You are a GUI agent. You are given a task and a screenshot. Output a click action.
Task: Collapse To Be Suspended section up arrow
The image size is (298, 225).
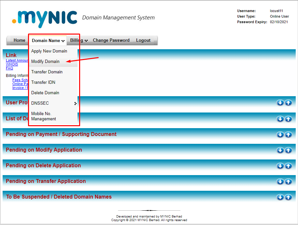(x=288, y=197)
